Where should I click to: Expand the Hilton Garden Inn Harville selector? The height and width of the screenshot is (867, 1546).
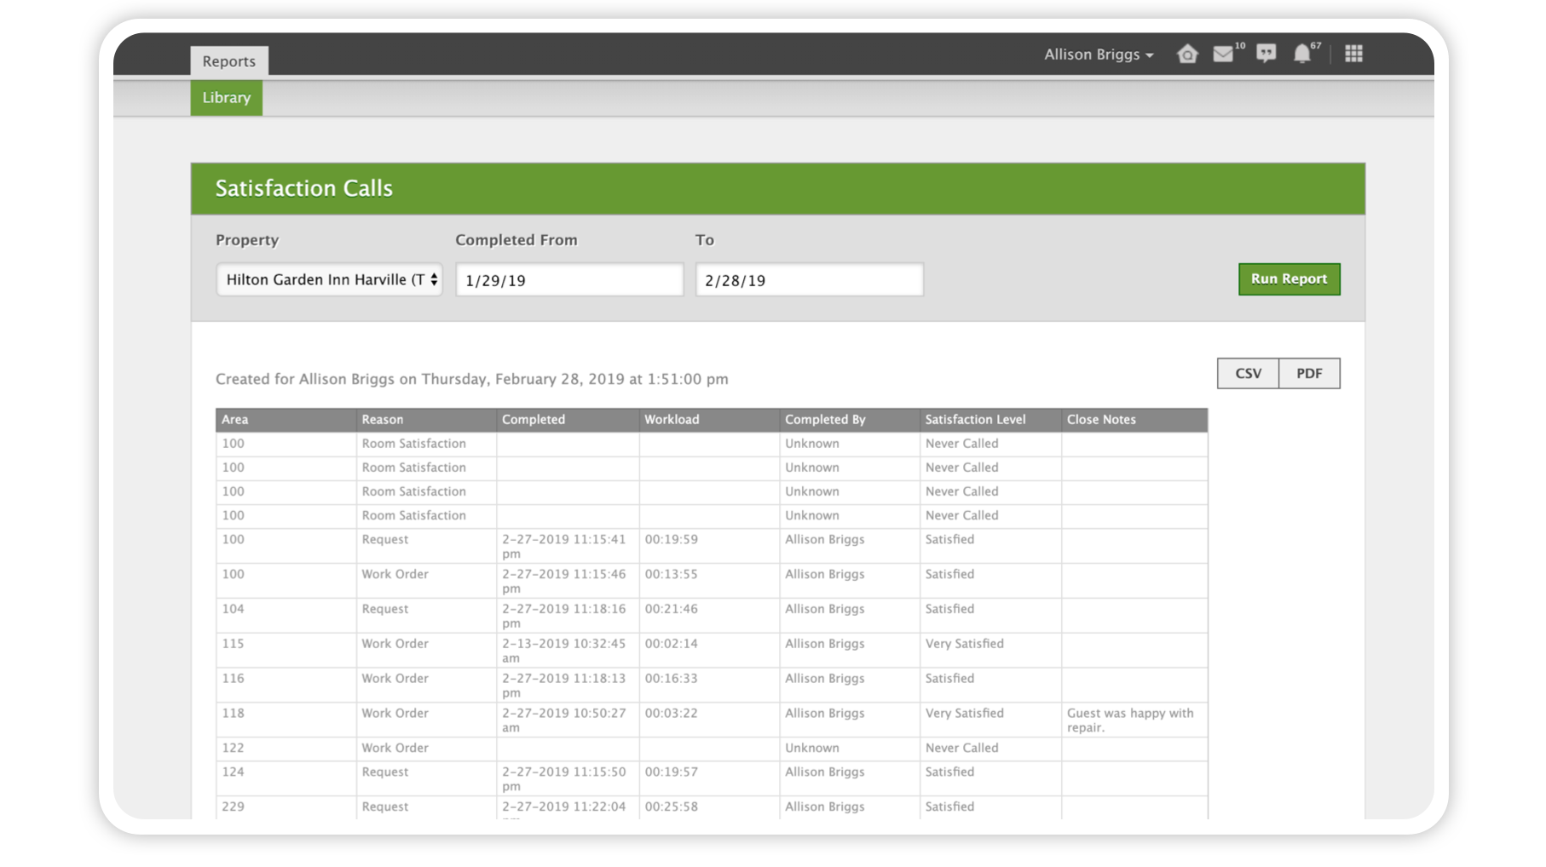(433, 279)
